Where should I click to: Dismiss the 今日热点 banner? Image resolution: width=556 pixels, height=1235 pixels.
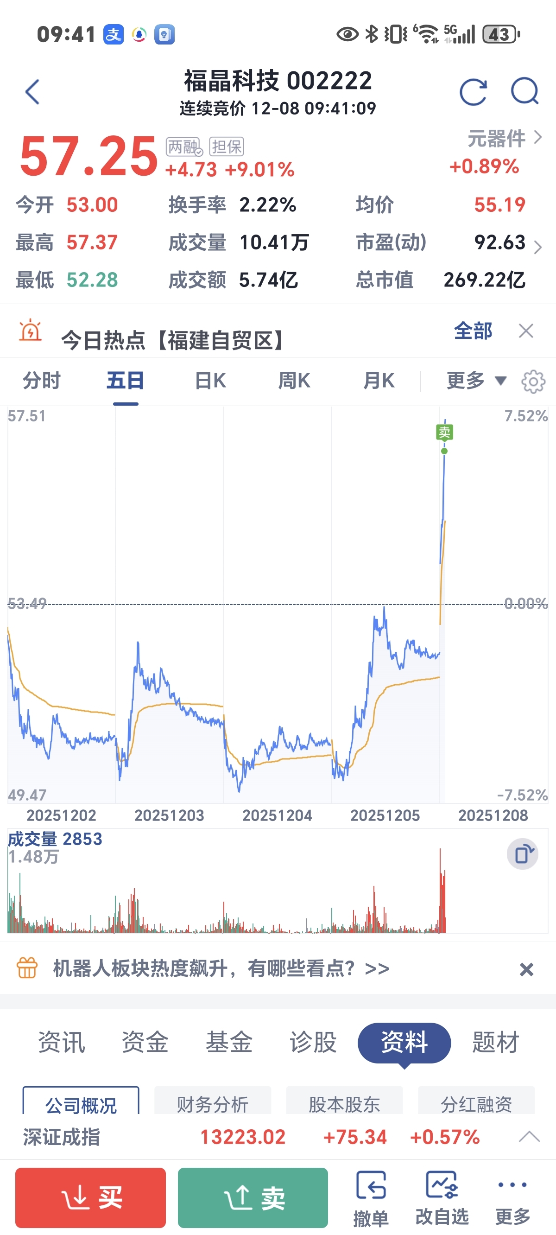pyautogui.click(x=526, y=331)
